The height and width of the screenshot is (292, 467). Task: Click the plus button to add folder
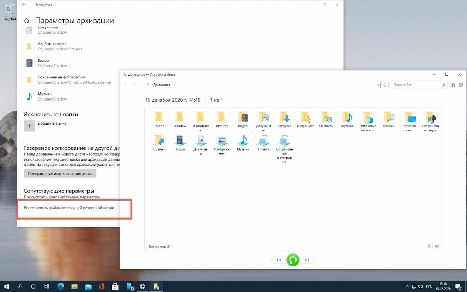tap(29, 126)
